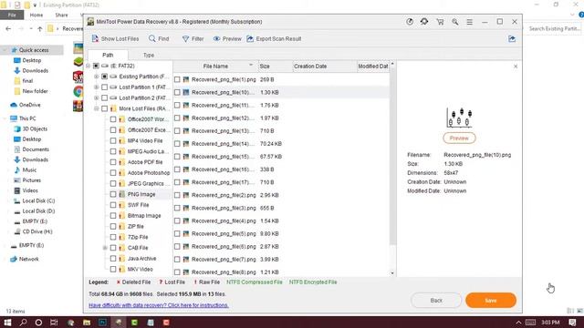Open the Adobe PDF file folder
Screen dimensions: 584x328
pos(145,162)
